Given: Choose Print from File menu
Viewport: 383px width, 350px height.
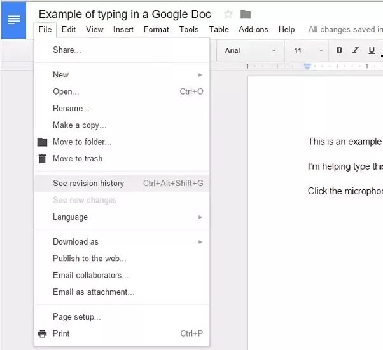Looking at the screenshot, I should click(122, 333).
